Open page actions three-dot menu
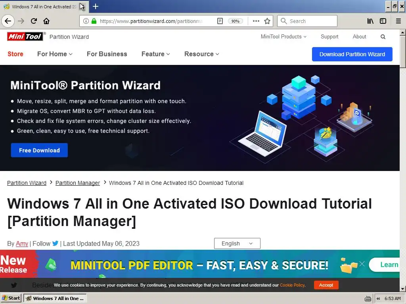Viewport: 406px width, 304px height. click(256, 21)
